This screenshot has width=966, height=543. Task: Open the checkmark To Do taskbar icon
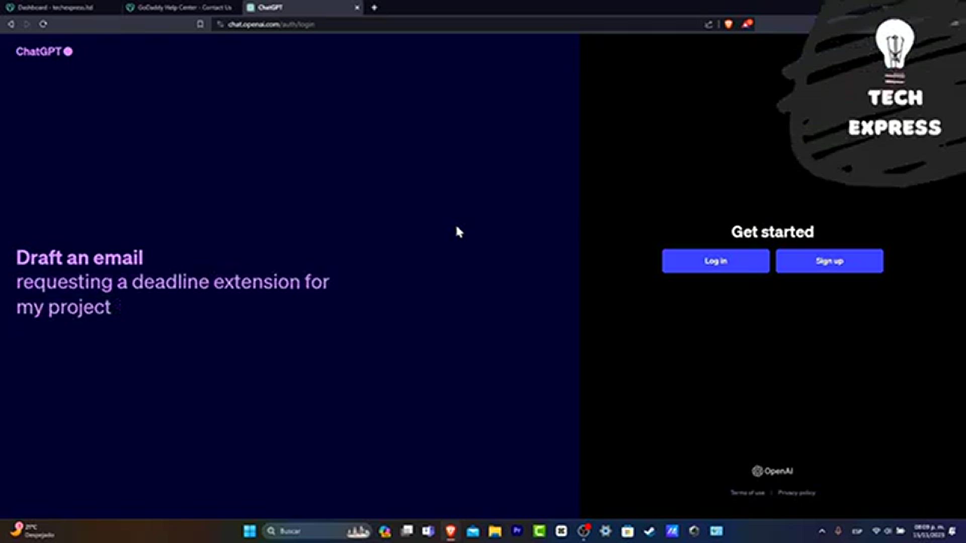coord(650,531)
